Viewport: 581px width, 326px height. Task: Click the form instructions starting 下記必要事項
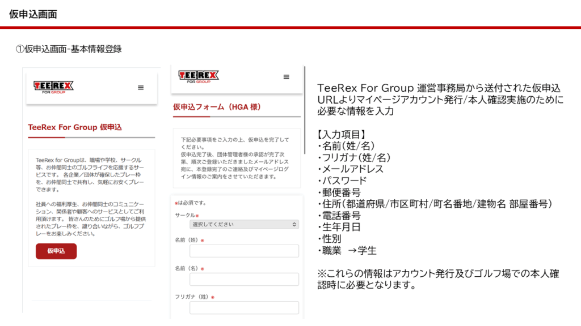[x=235, y=158]
